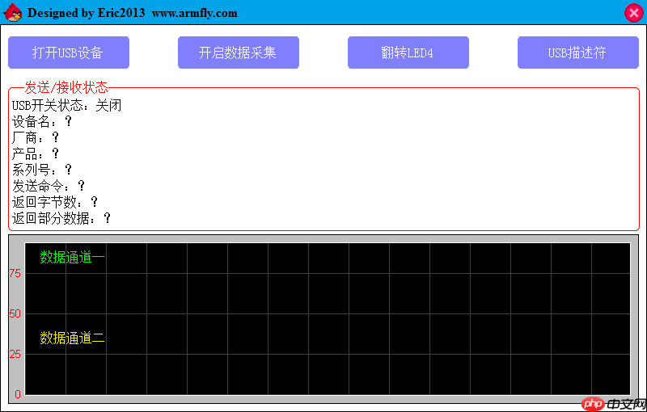Image resolution: width=647 pixels, height=412 pixels.
Task: Open the USB描述符 button
Action: (x=578, y=53)
